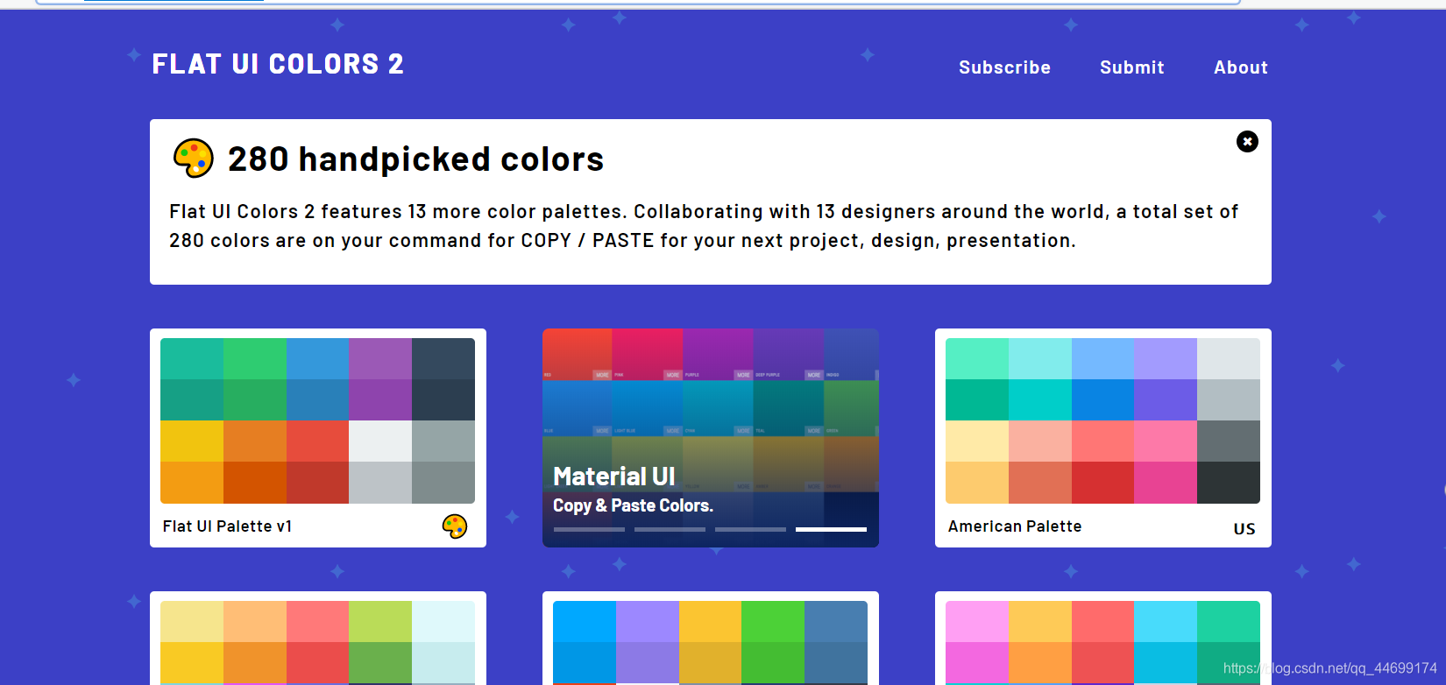Open the Subscribe page

[1004, 67]
